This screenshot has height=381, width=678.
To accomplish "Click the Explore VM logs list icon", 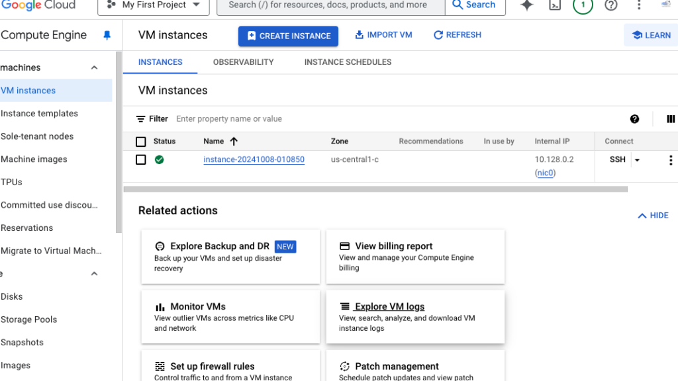I will coord(344,306).
